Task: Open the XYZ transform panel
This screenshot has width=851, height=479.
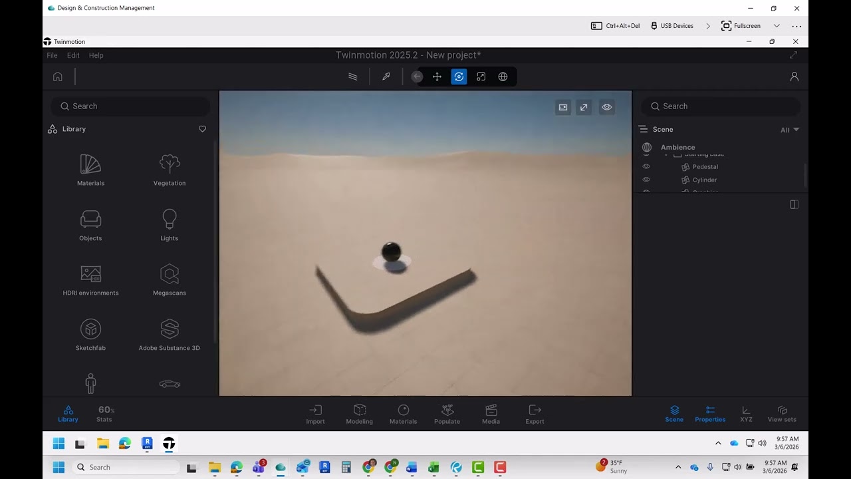Action: coord(746,414)
